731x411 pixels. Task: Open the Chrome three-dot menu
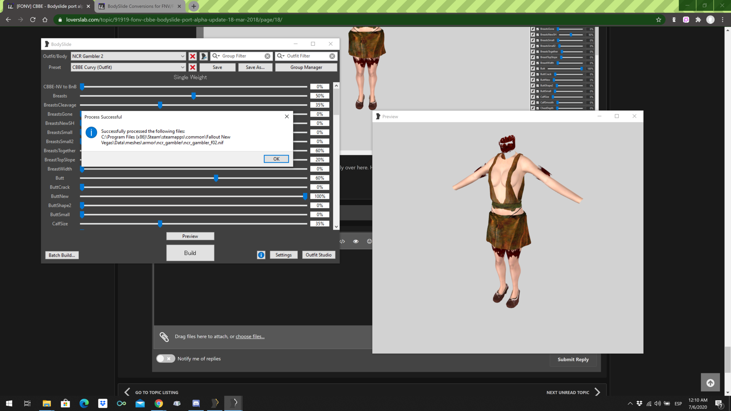pyautogui.click(x=723, y=20)
